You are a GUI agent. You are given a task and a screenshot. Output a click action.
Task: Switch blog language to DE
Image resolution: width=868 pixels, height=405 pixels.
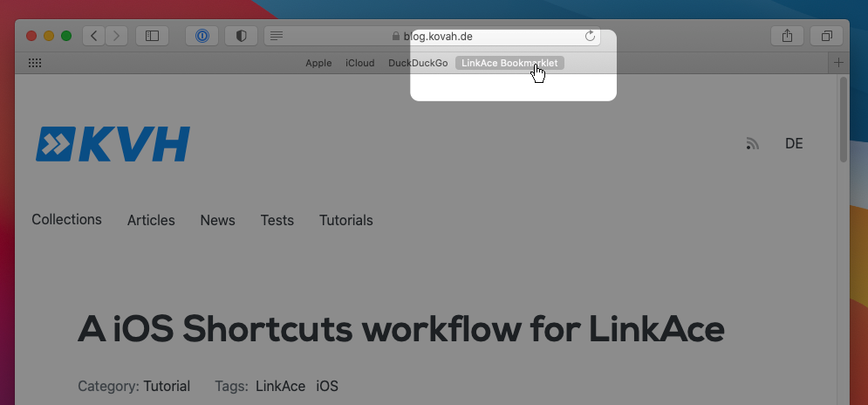794,144
